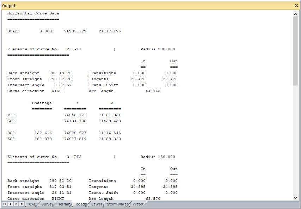
Task: Open the Stormwater tab
Action: click(117, 204)
